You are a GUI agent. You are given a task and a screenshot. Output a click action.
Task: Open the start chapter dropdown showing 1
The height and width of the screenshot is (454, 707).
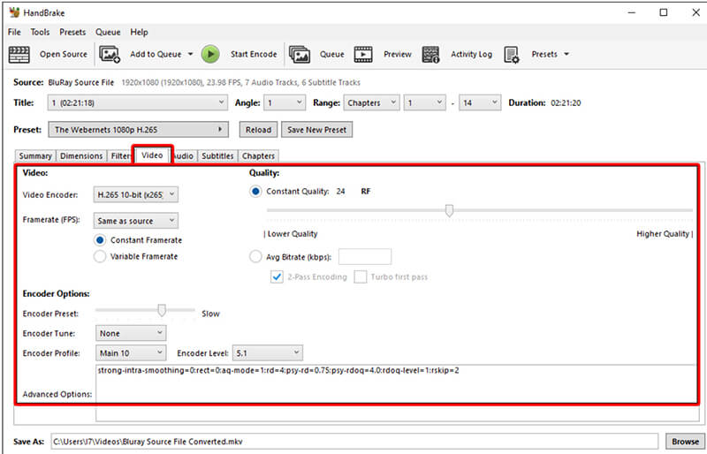pos(425,102)
